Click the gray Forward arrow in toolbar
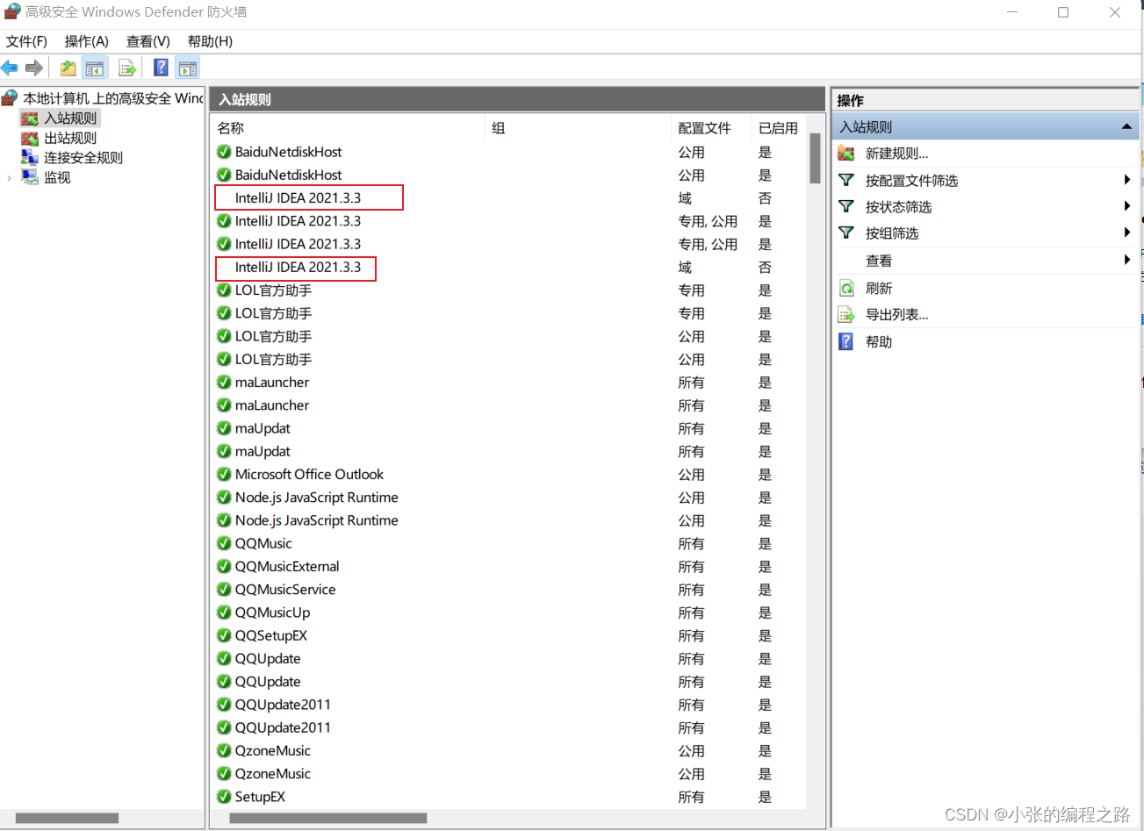The height and width of the screenshot is (831, 1144). point(34,68)
